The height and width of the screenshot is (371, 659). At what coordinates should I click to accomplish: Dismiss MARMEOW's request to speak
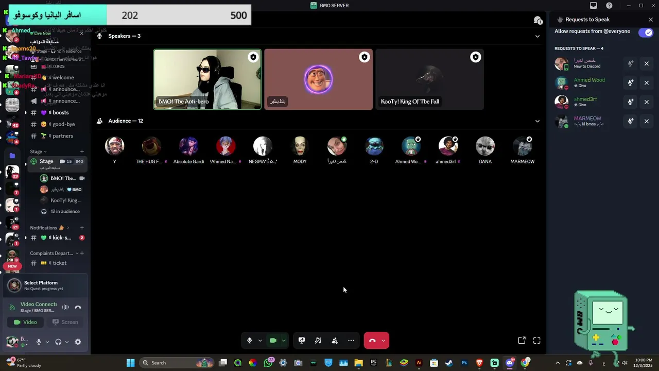click(647, 121)
